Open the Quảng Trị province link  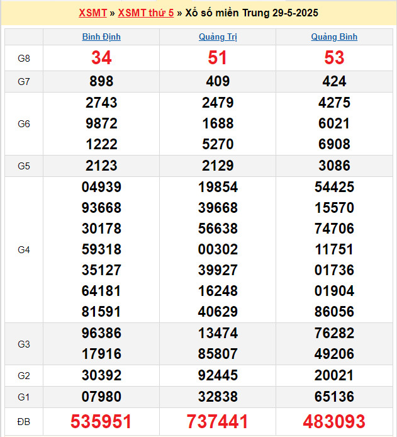[x=218, y=37]
